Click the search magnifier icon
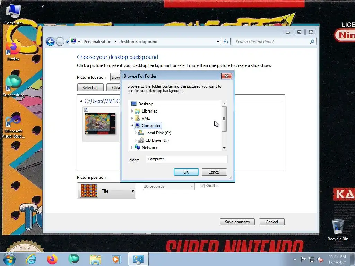This screenshot has height=266, width=355. pyautogui.click(x=312, y=42)
